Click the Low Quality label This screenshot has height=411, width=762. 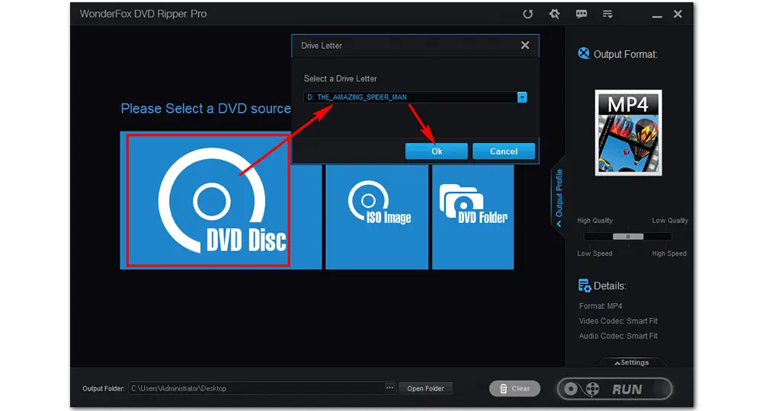click(x=670, y=220)
